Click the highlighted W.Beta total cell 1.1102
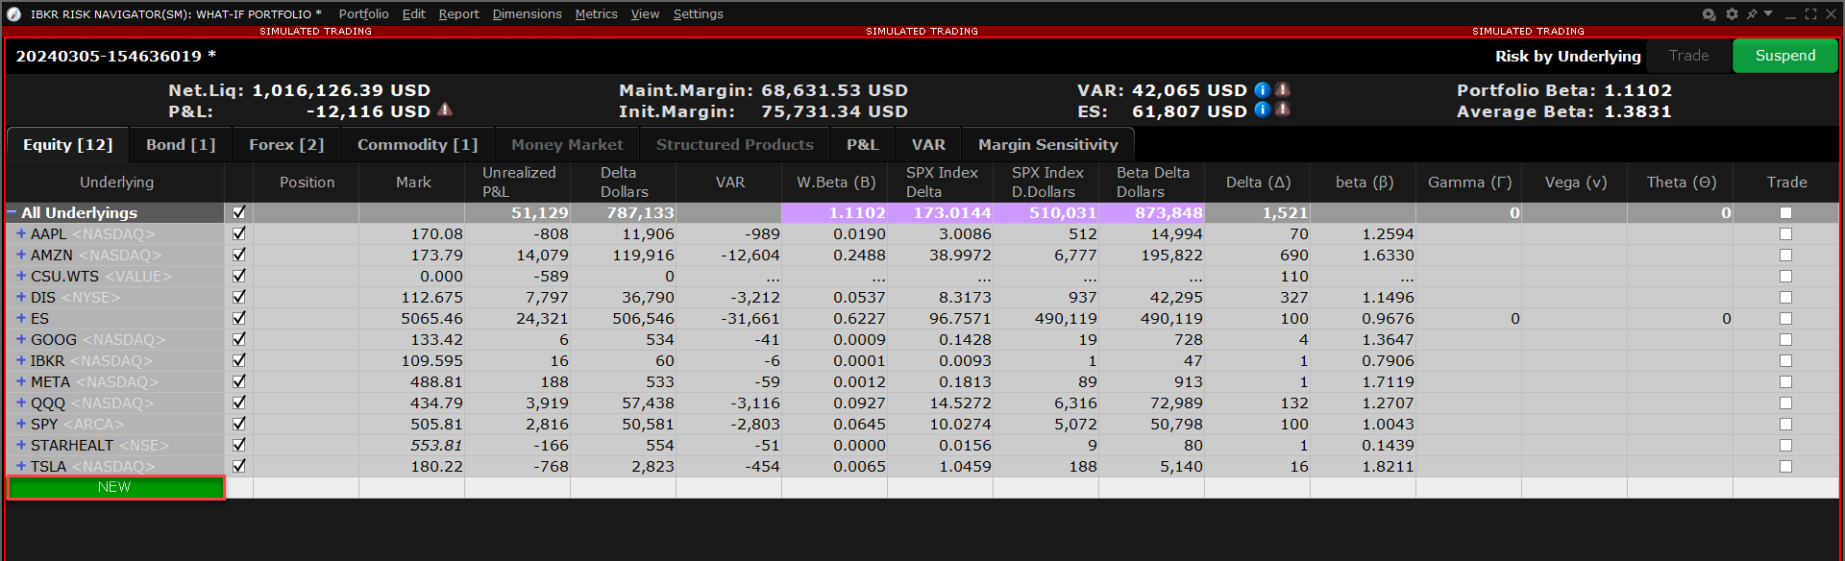The width and height of the screenshot is (1845, 561). pos(834,212)
